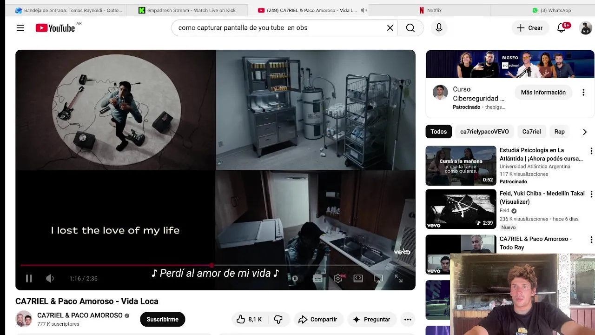This screenshot has width=595, height=335.
Task: Go to the YouTube home logo
Action: pyautogui.click(x=55, y=28)
